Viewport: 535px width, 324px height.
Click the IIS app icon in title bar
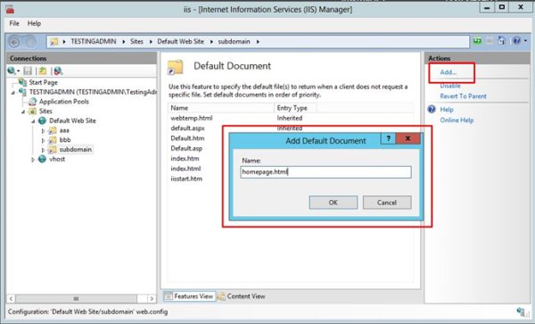(x=10, y=9)
